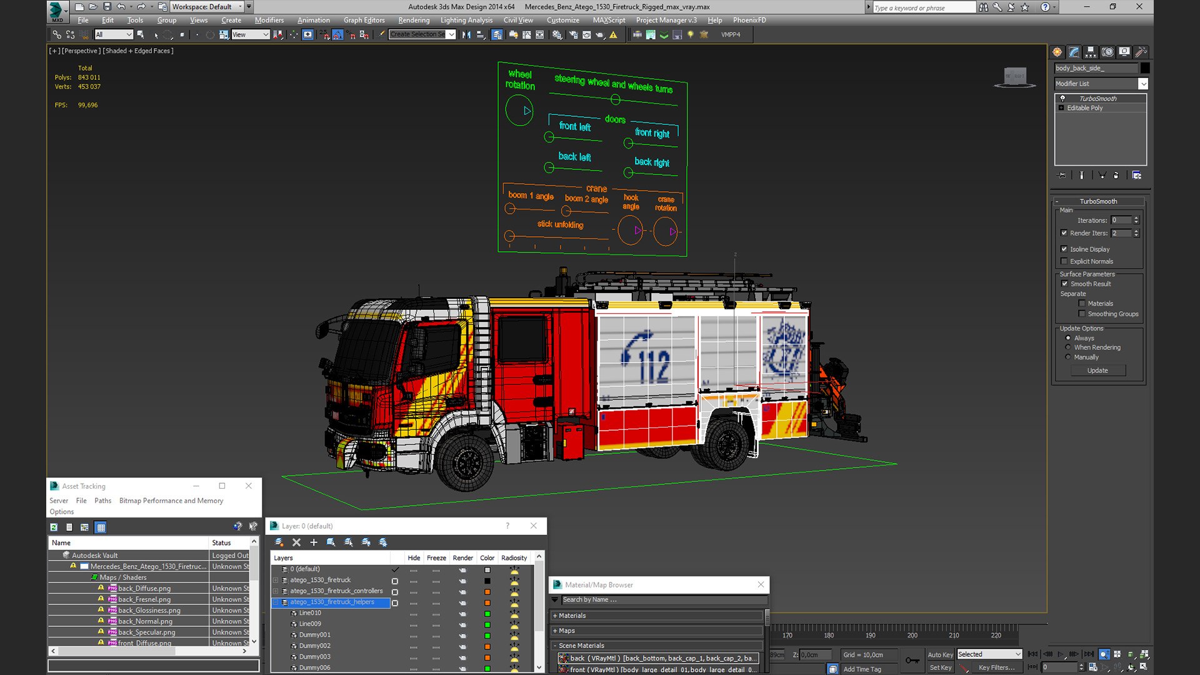This screenshot has width=1200, height=675.
Task: Open the Material Editor from toolbar
Action: tap(557, 35)
